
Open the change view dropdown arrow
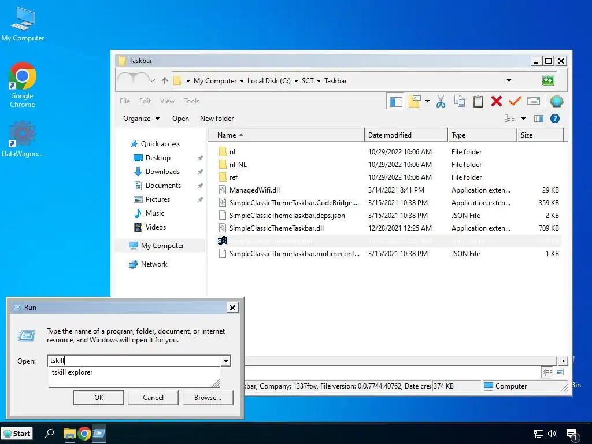pos(523,119)
